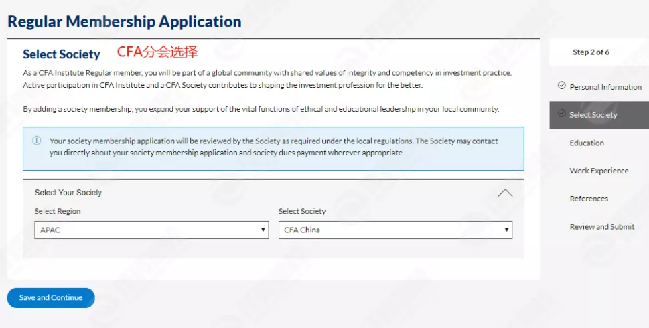The height and width of the screenshot is (328, 649).
Task: Open the Select Region dropdown showing APAC
Action: [153, 230]
